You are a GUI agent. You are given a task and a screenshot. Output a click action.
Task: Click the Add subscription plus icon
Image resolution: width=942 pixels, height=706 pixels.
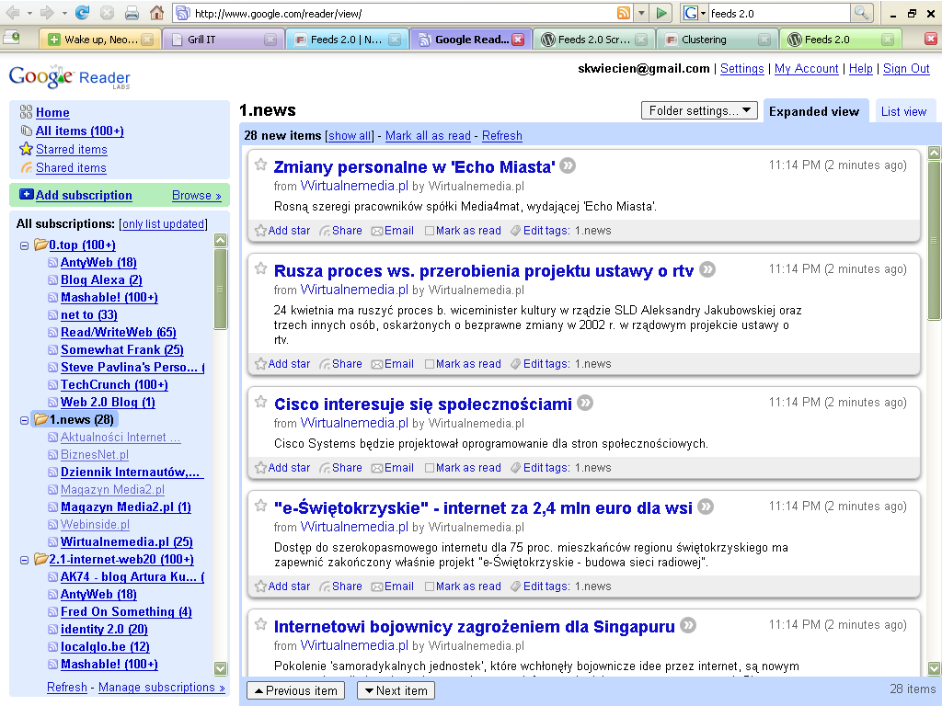tap(27, 195)
